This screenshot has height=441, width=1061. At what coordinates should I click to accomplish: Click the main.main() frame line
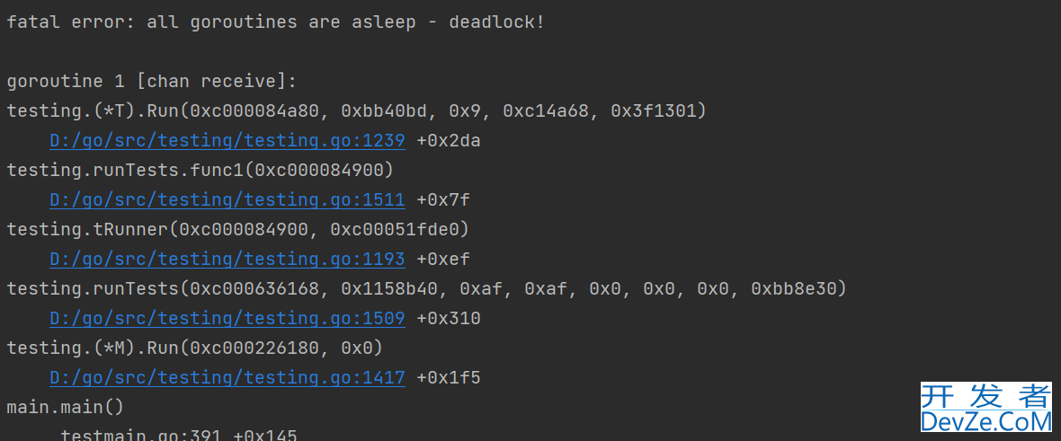(66, 407)
